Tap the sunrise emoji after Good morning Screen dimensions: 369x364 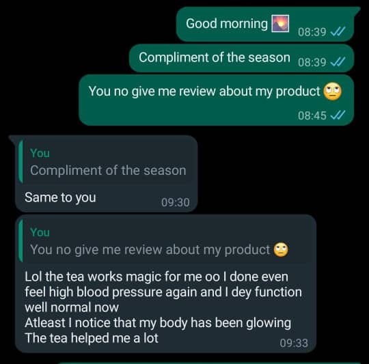[280, 23]
